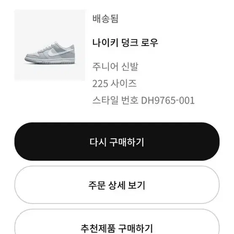
Task: Click the 225 사이즈 size text
Action: pos(114,83)
